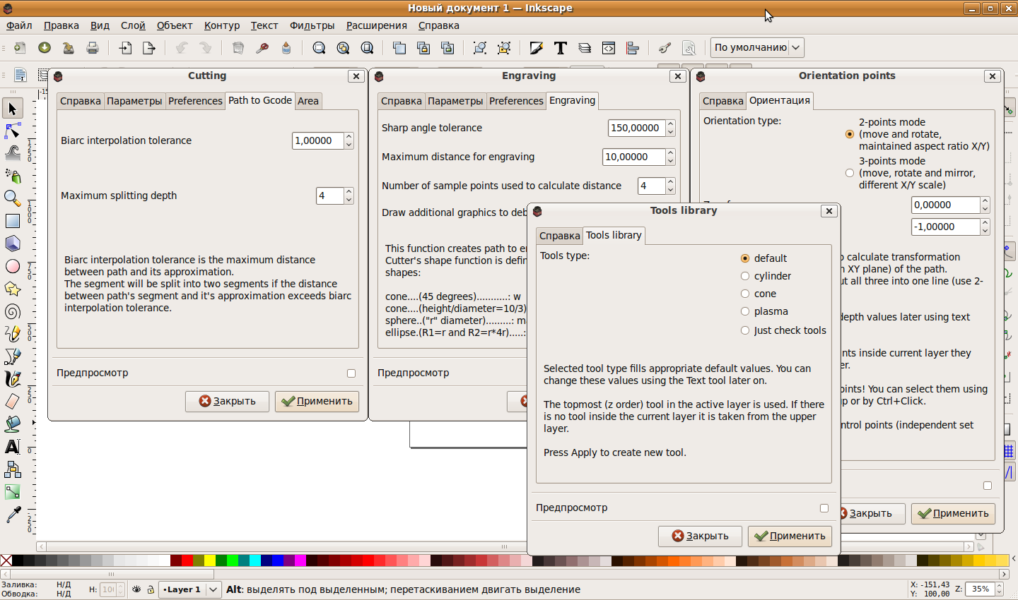
Task: Open the Файл menu
Action: pyautogui.click(x=20, y=25)
